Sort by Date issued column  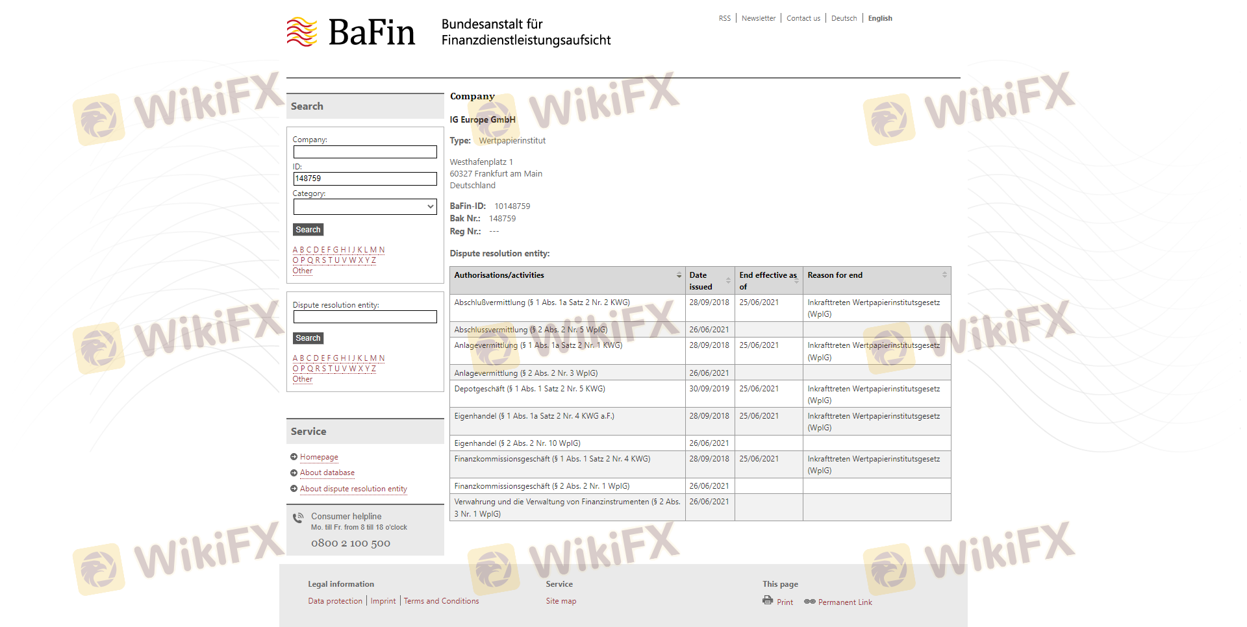[x=728, y=280]
